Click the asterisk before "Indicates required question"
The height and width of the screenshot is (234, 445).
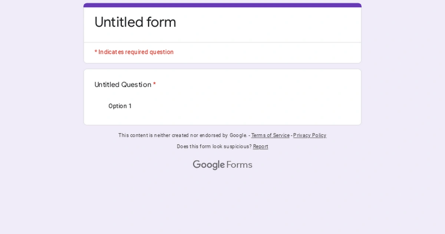(x=96, y=52)
